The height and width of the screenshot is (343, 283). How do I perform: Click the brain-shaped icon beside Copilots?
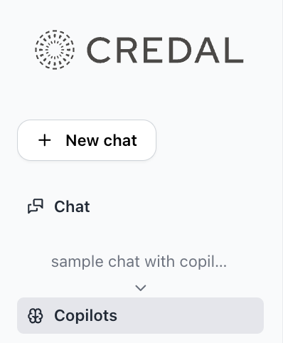click(36, 316)
